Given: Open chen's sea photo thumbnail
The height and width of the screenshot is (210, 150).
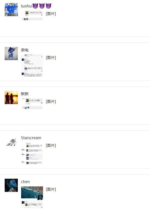Looking at the screenshot, I should [32, 197].
